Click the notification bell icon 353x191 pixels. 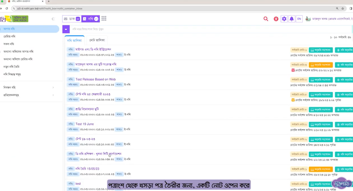click(x=291, y=19)
